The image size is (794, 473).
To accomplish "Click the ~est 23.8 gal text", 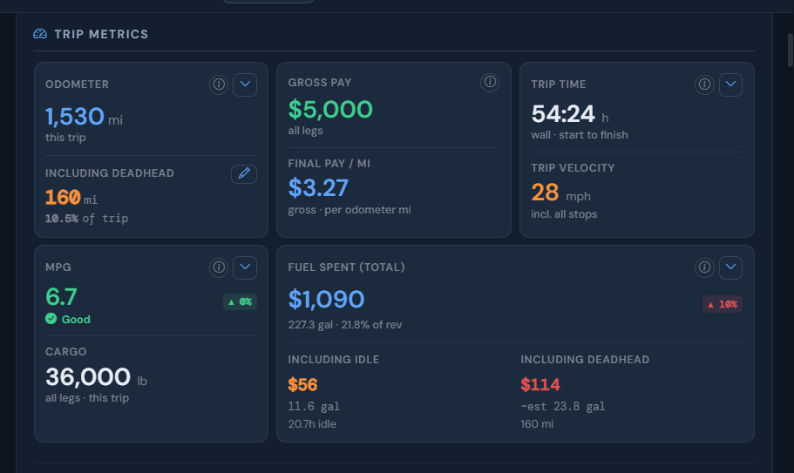I will tap(563, 406).
